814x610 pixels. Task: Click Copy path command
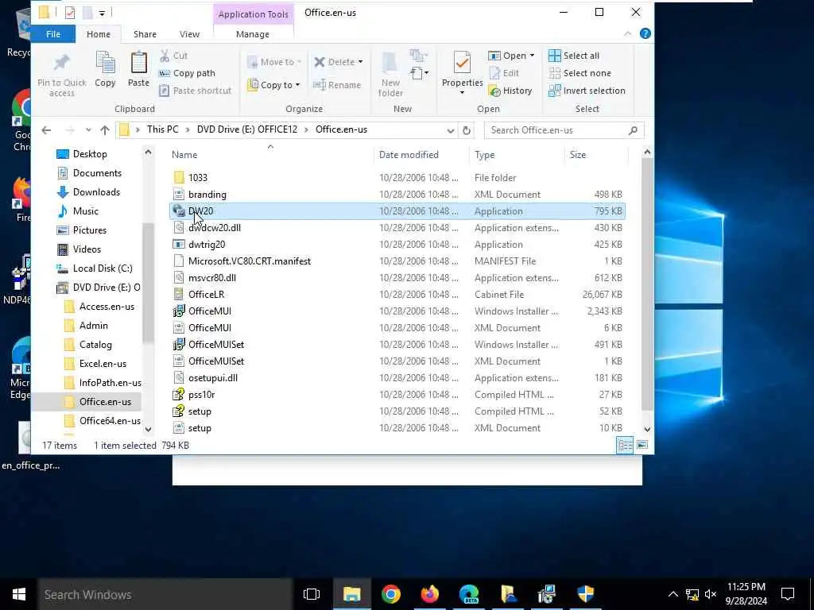click(x=187, y=73)
